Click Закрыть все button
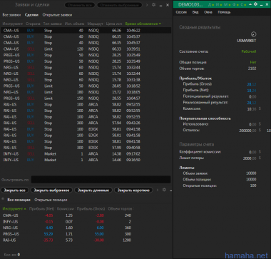 click(15, 190)
